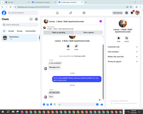
Task: Click the phone number message 917-383-5305
Action: click(x=54, y=93)
